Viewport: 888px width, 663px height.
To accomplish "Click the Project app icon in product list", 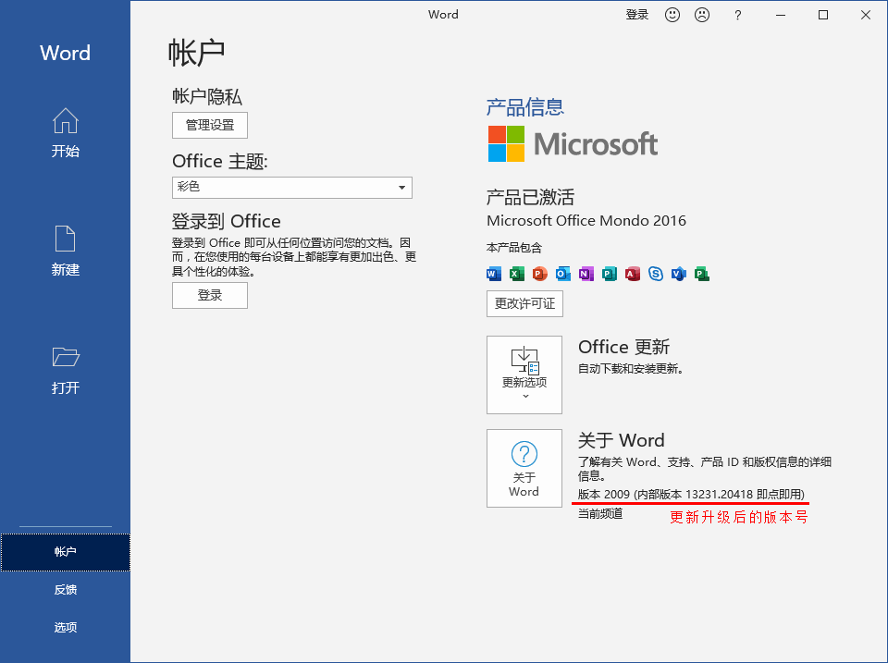I will click(x=702, y=274).
